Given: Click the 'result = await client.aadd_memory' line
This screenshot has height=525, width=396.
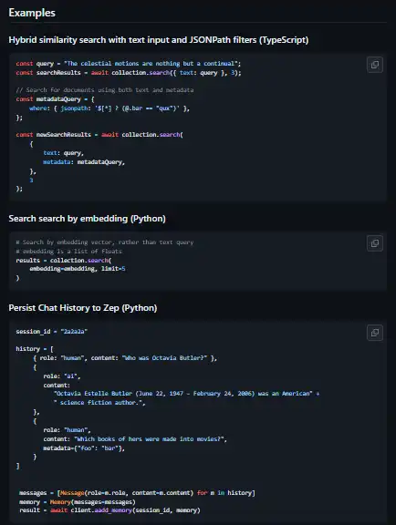Looking at the screenshot, I should (x=109, y=510).
